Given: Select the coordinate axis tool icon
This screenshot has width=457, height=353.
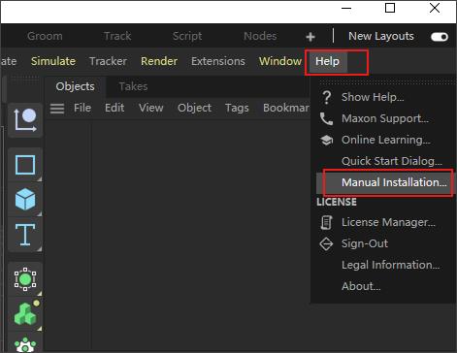Looking at the screenshot, I should [x=25, y=120].
